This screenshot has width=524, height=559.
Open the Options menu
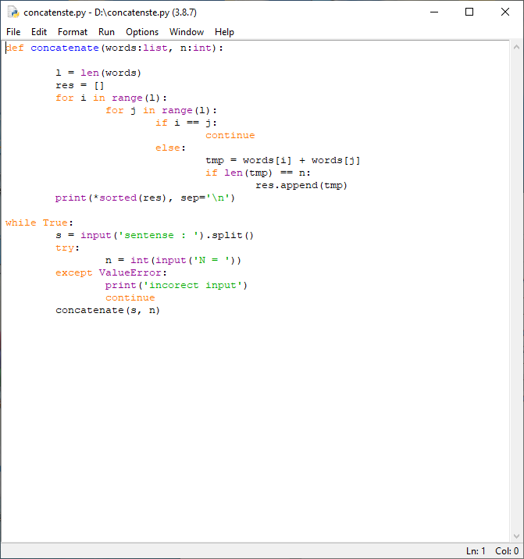tap(142, 32)
